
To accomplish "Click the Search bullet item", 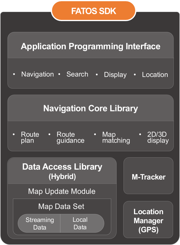I will 77,74.
